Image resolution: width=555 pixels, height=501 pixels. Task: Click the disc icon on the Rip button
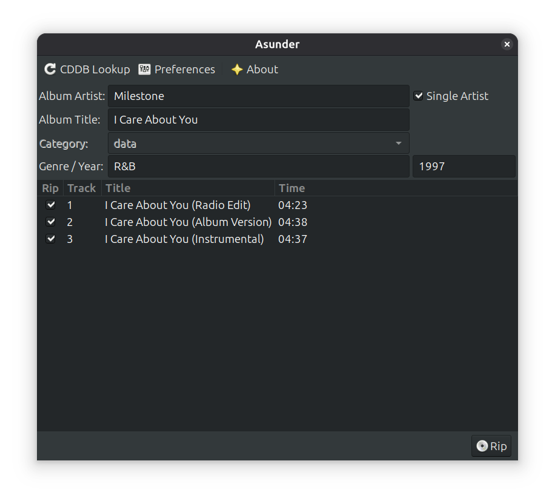click(x=482, y=446)
